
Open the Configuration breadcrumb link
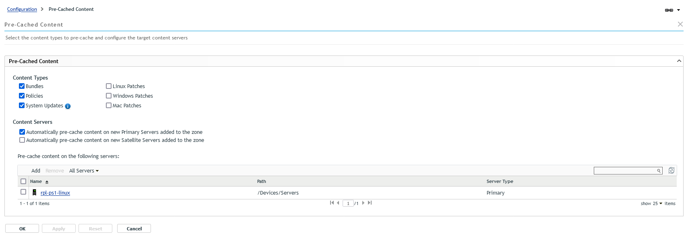click(22, 9)
